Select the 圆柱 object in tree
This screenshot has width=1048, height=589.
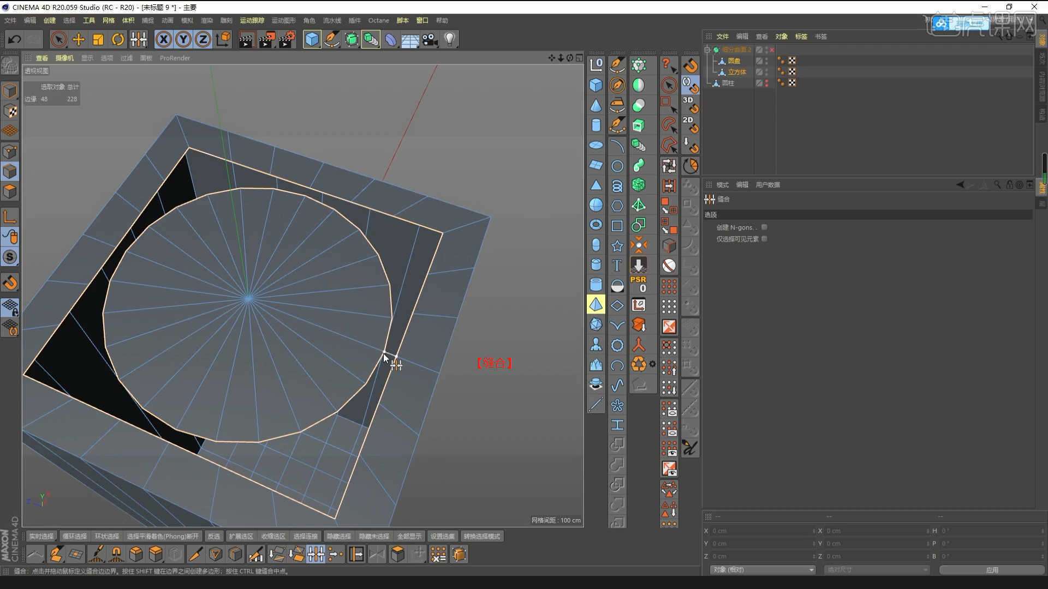coord(728,83)
